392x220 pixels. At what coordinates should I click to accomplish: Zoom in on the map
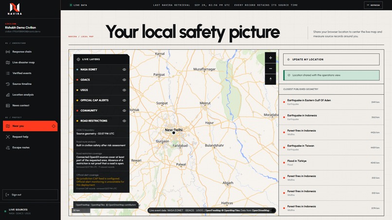(x=270, y=58)
